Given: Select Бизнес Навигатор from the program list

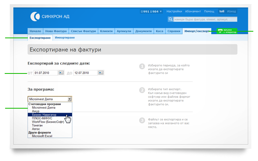Looking at the screenshot, I should (x=44, y=115).
